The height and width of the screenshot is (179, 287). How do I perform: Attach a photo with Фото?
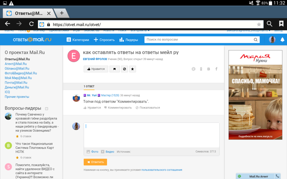[93, 151]
